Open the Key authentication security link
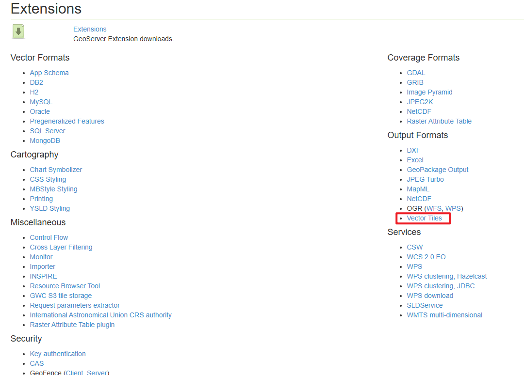The image size is (524, 375). [x=58, y=354]
